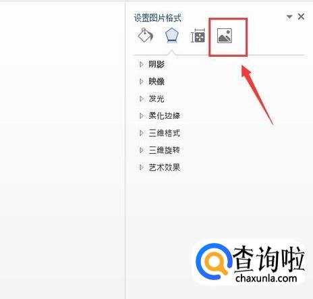The image size is (313, 299).
Task: Expand the 发光 section triangle
Action: 141,99
